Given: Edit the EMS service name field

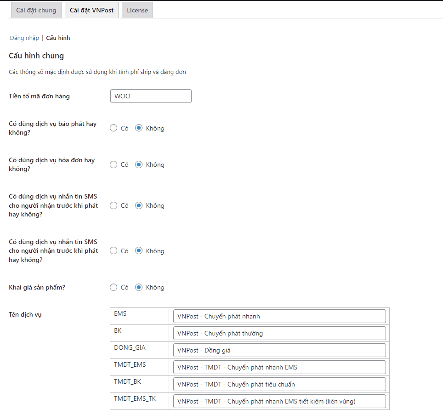Looking at the screenshot, I should coord(279,316).
